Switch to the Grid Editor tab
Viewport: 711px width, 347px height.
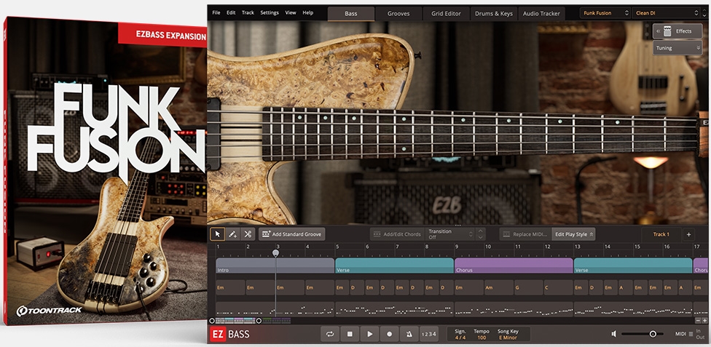pos(446,14)
